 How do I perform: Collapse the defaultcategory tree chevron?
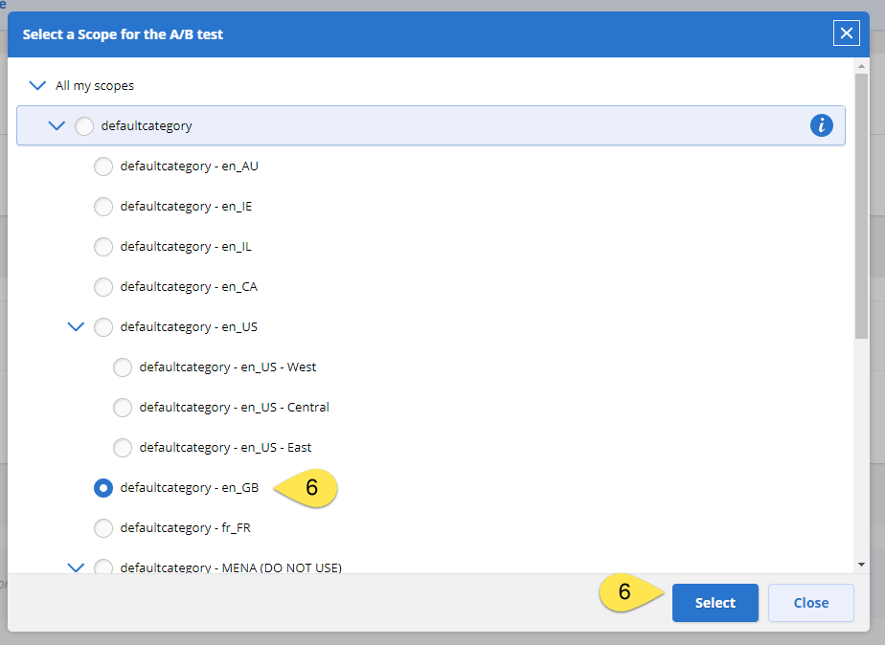click(57, 125)
